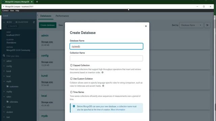This screenshot has width=216, height=121.
Task: Open the More Information link
Action: coord(118,110)
